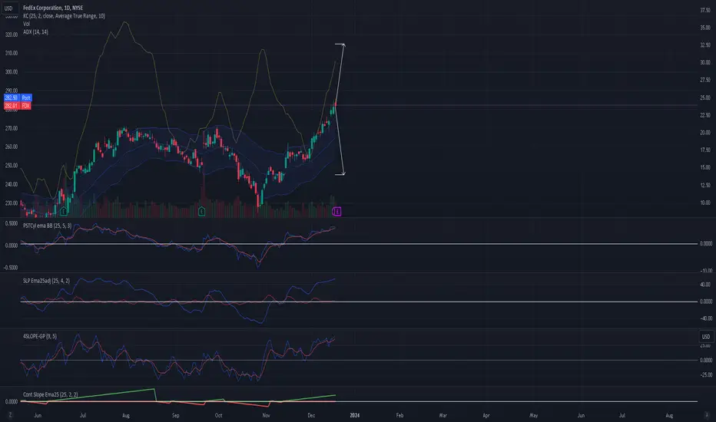
Task: Open the green earnings E marker in late September
Action: [201, 211]
